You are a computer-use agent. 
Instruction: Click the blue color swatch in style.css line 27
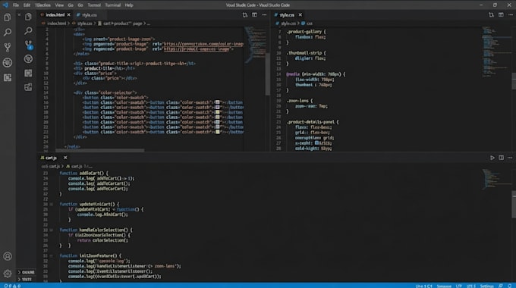coord(316,143)
